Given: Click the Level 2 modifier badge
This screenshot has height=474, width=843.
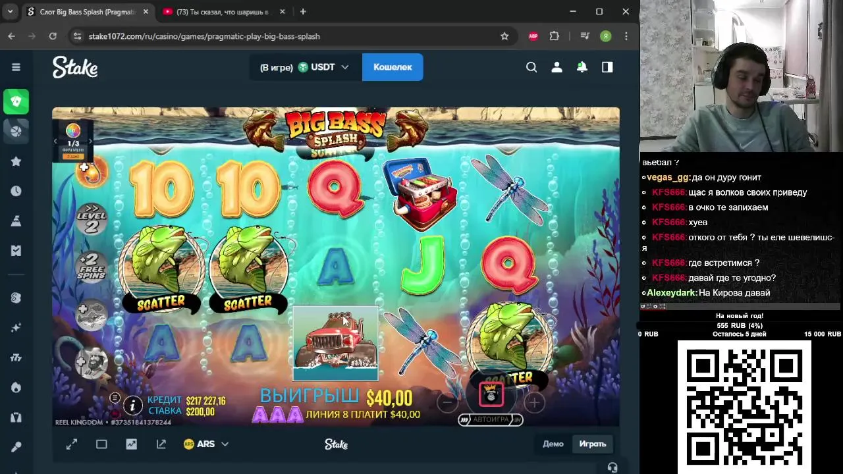Looking at the screenshot, I should coord(91,219).
